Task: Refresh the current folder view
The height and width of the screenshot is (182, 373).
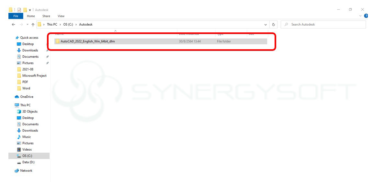Action: coord(273,25)
